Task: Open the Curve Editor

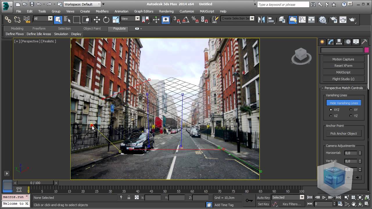Action: point(302,19)
